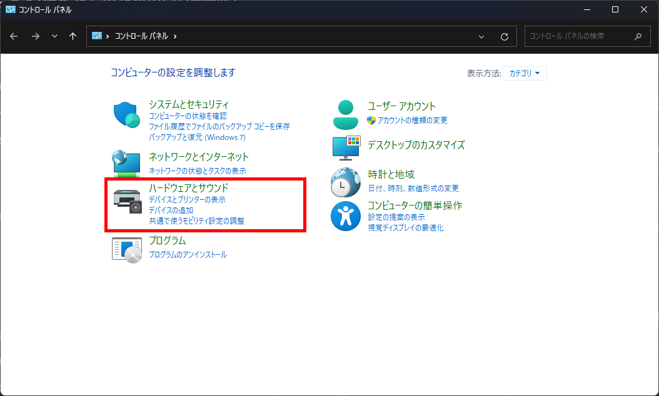This screenshot has width=659, height=396.
Task: Open ハードウェアとサウンド printer icon
Action: click(126, 200)
